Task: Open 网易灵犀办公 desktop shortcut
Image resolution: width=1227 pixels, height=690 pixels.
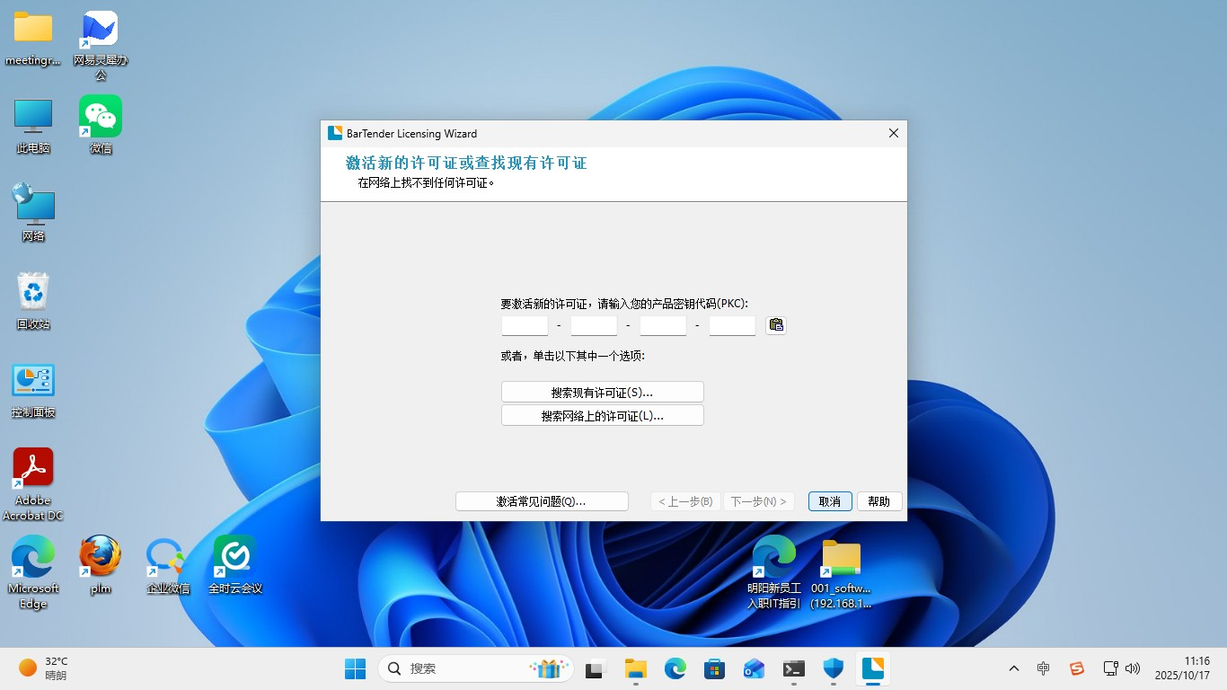Action: [101, 45]
